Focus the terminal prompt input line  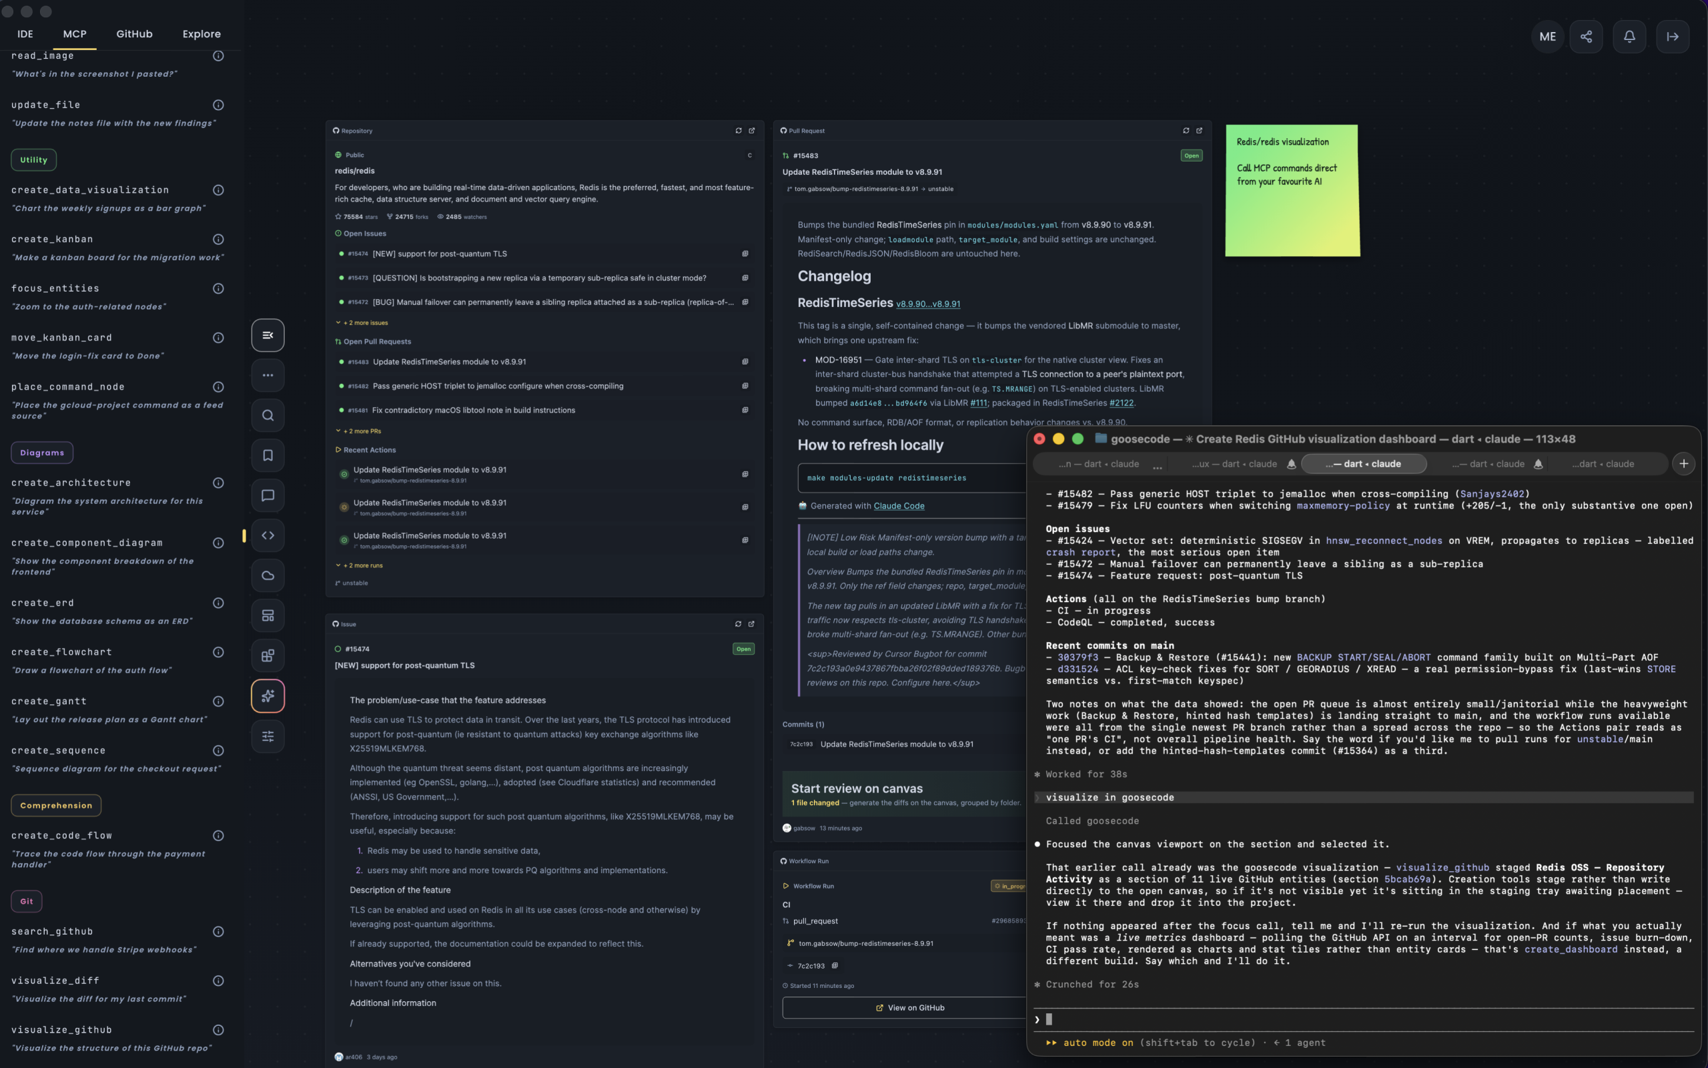click(x=1364, y=1019)
